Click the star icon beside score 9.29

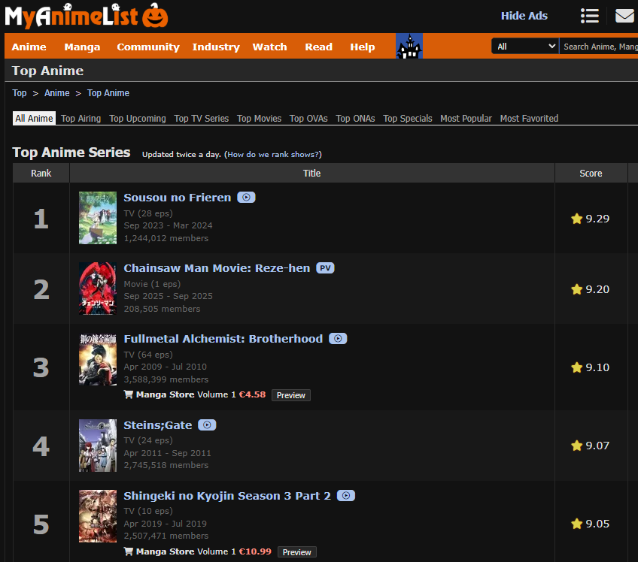[x=576, y=219]
